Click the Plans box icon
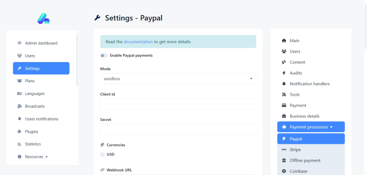 click(x=20, y=81)
